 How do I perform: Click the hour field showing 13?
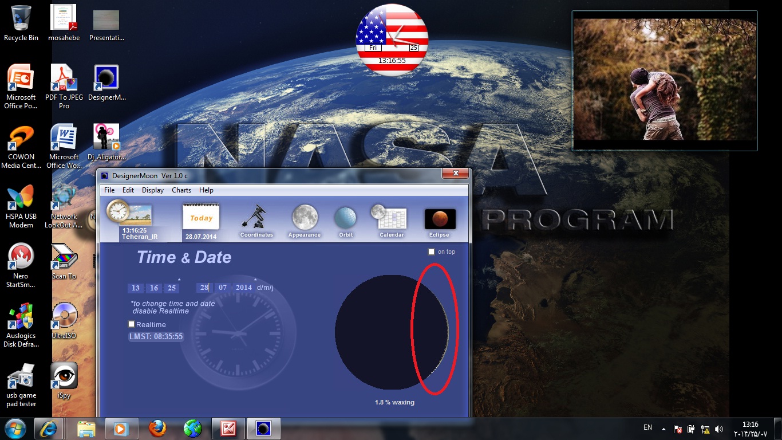point(136,288)
